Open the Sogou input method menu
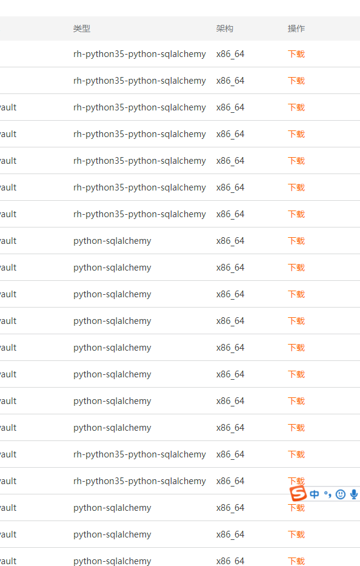The height and width of the screenshot is (566, 360). tap(298, 494)
